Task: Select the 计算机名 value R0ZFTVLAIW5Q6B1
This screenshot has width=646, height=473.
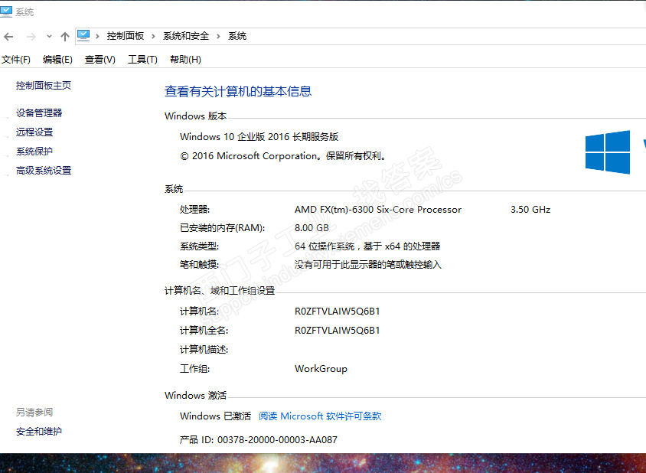Action: click(337, 311)
